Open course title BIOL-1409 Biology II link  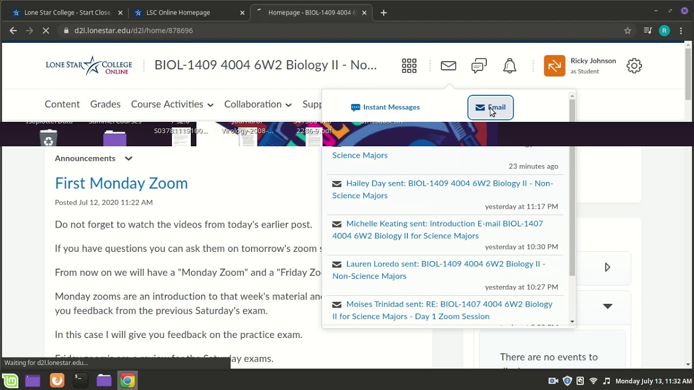pyautogui.click(x=266, y=65)
